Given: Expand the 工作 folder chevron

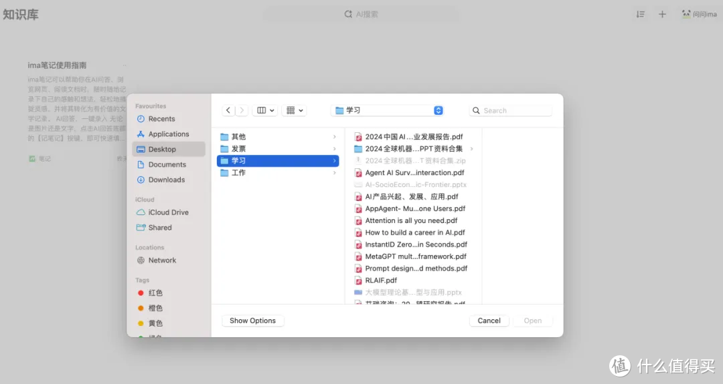Looking at the screenshot, I should coord(334,172).
